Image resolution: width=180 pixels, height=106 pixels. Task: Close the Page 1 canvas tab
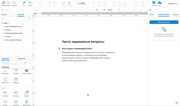[x=40, y=14]
